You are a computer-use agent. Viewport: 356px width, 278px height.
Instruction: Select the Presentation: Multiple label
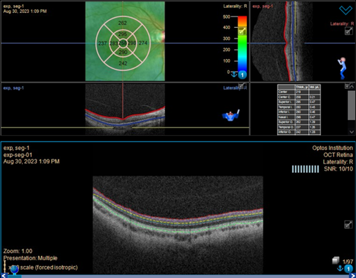31,258
